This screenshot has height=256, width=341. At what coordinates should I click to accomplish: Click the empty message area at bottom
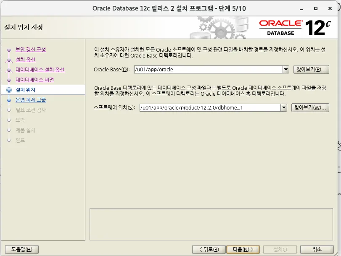[211, 224]
